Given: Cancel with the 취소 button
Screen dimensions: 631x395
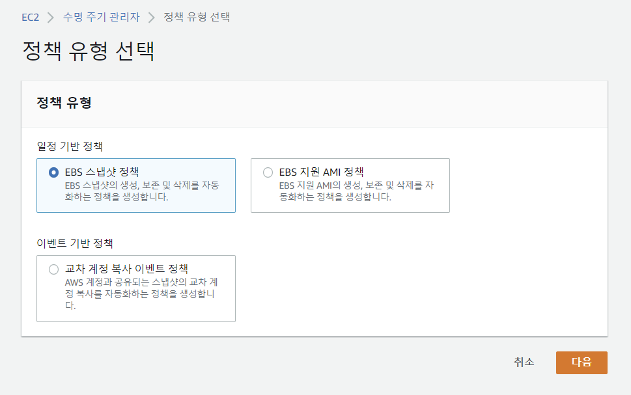Looking at the screenshot, I should 524,362.
